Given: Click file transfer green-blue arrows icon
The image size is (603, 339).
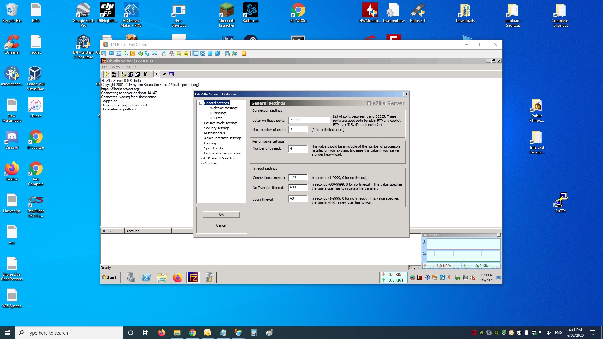Looking at the screenshot, I should point(126,53).
